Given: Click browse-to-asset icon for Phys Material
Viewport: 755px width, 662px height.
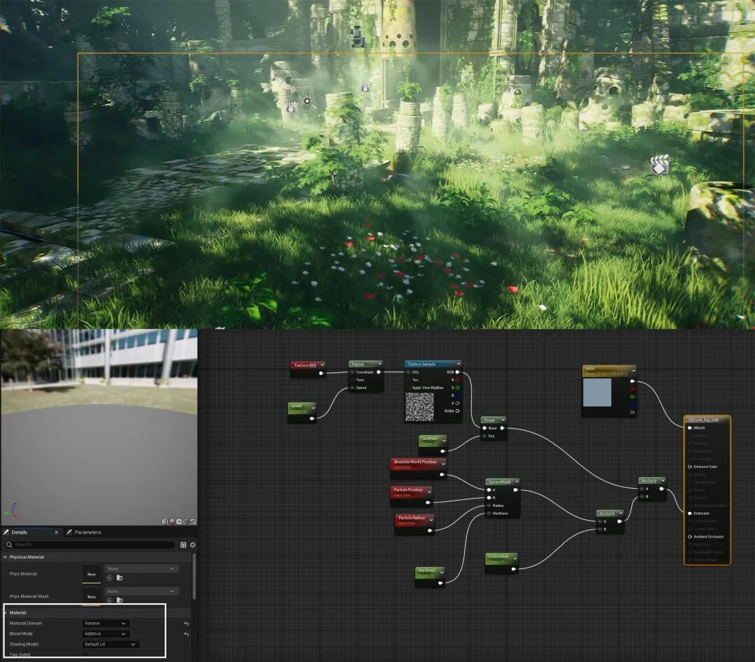Looking at the screenshot, I should pyautogui.click(x=120, y=578).
